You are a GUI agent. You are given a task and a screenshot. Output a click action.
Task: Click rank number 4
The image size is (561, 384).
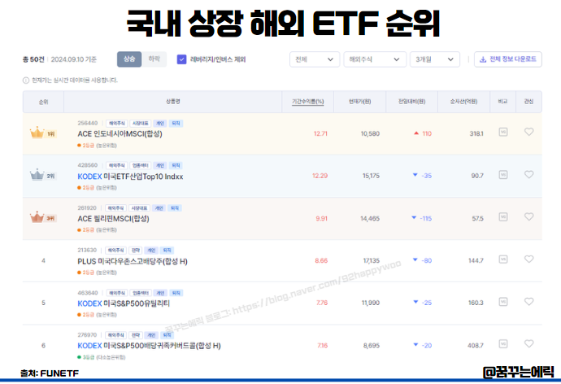(x=43, y=261)
